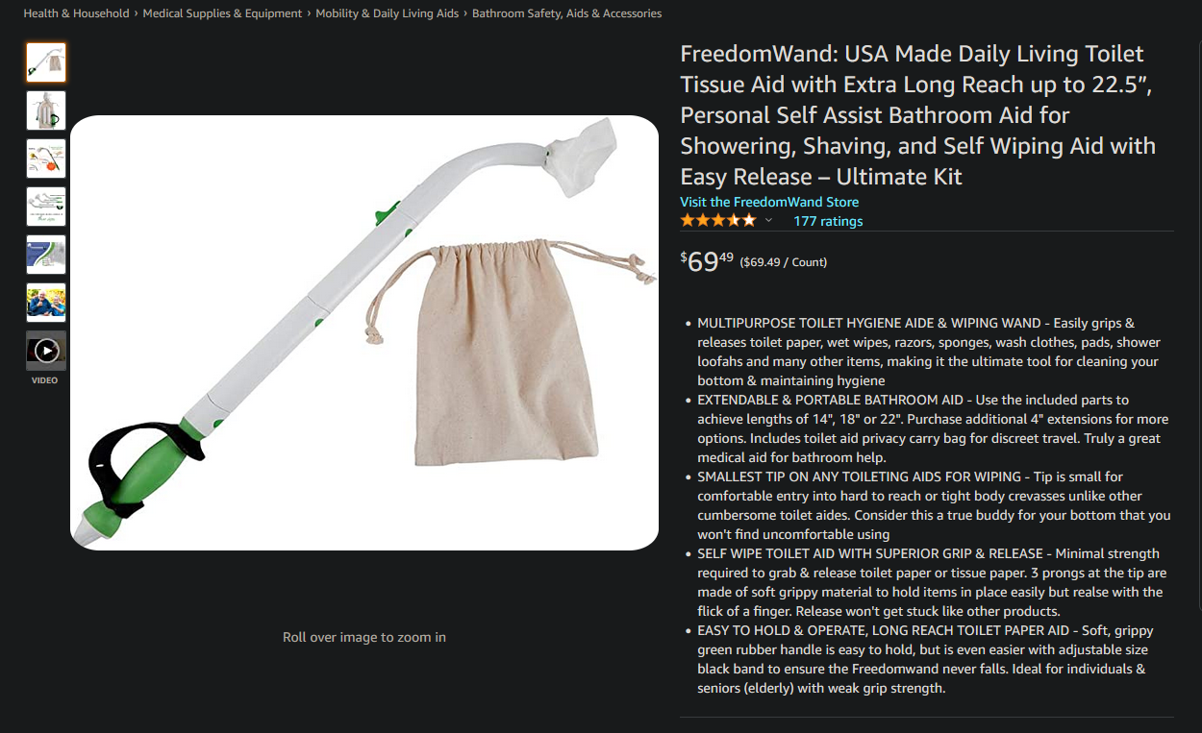Click the orange star rating icons

coord(718,221)
